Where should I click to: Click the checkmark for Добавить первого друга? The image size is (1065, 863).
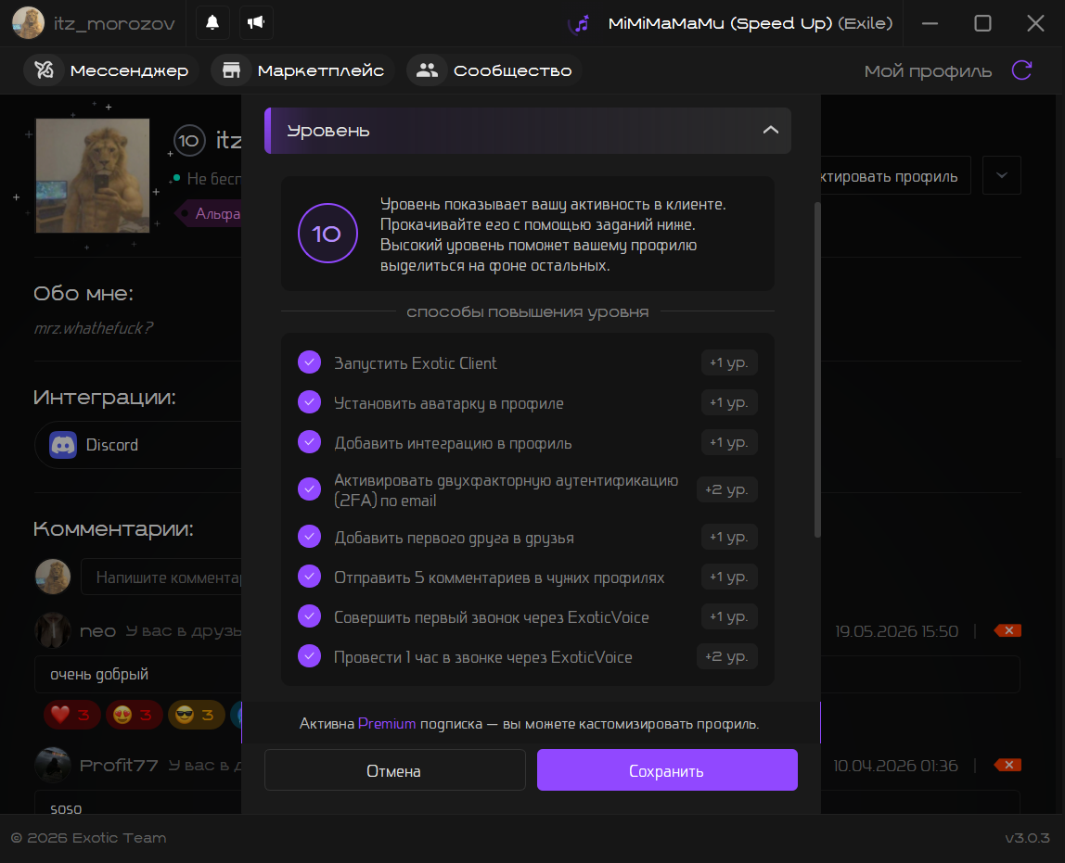click(x=310, y=537)
